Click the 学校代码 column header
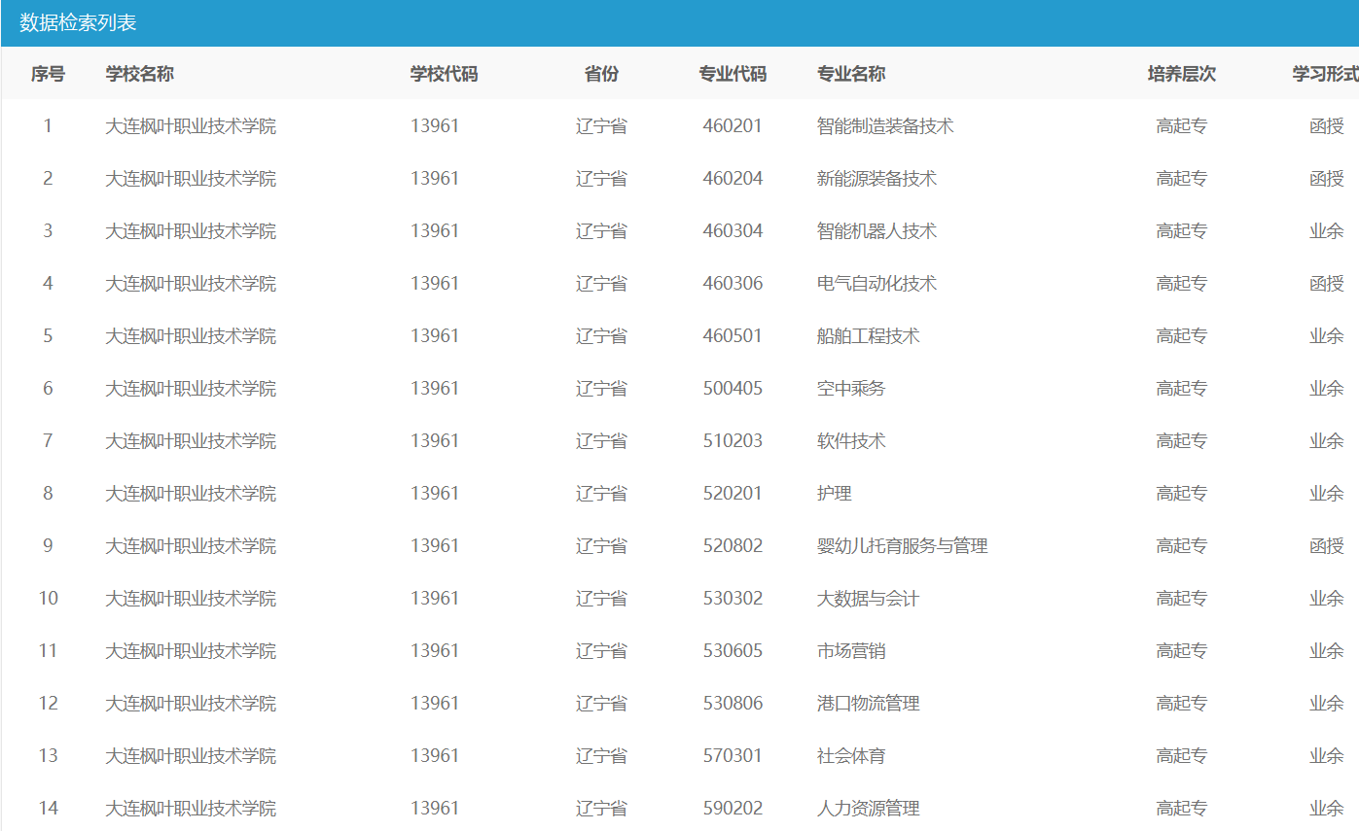 click(444, 74)
